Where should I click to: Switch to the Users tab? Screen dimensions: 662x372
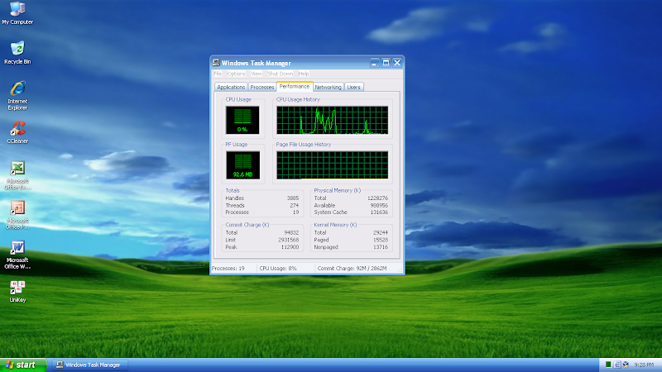point(354,87)
